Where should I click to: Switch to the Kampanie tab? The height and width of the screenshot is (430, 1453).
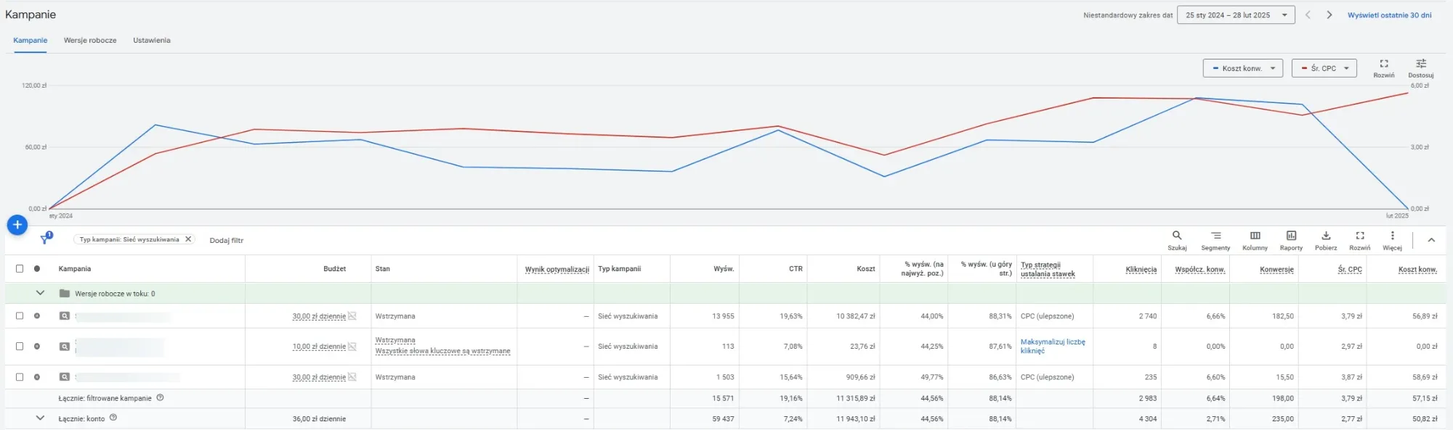(31, 41)
